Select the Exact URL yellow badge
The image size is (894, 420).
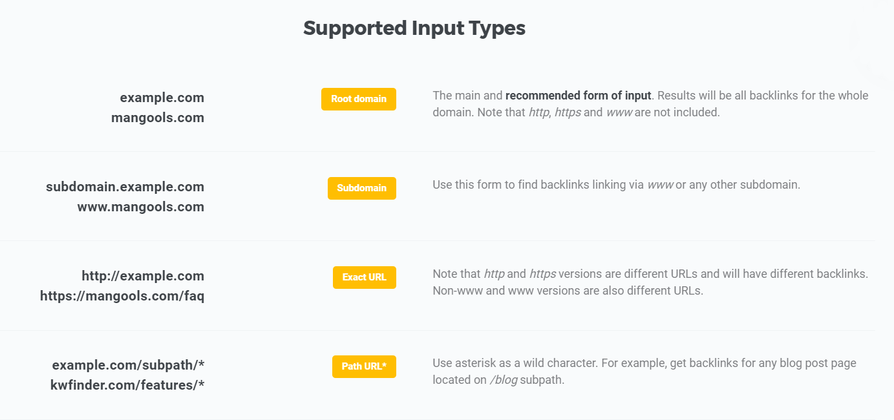(364, 277)
